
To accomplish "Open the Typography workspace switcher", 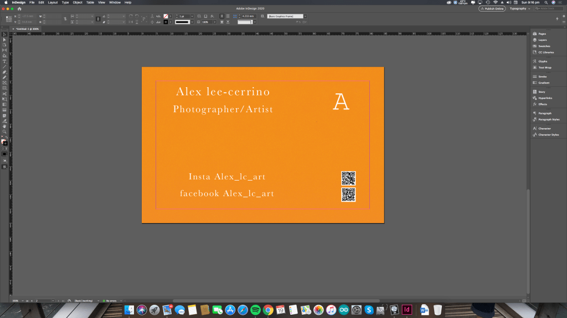I will click(520, 9).
